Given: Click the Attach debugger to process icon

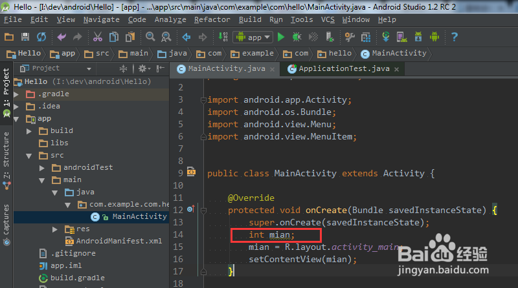Looking at the screenshot, I should click(330, 37).
